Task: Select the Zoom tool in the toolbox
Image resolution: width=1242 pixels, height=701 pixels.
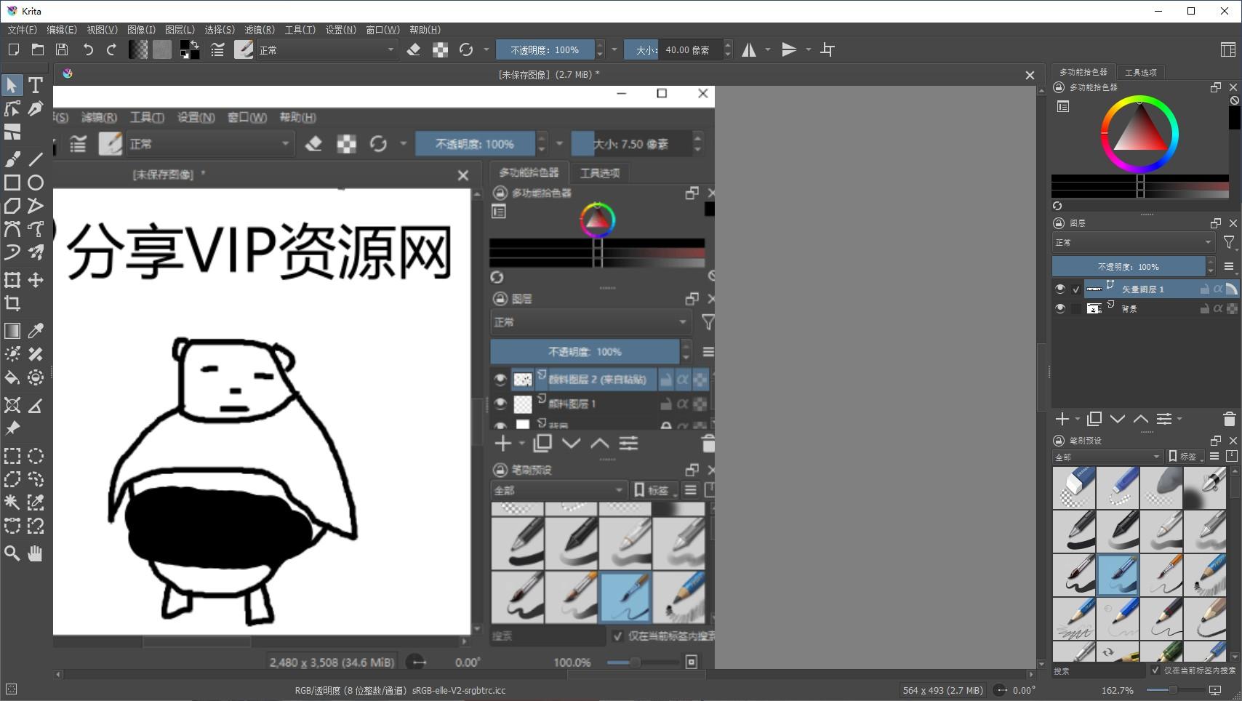Action: pyautogui.click(x=12, y=553)
